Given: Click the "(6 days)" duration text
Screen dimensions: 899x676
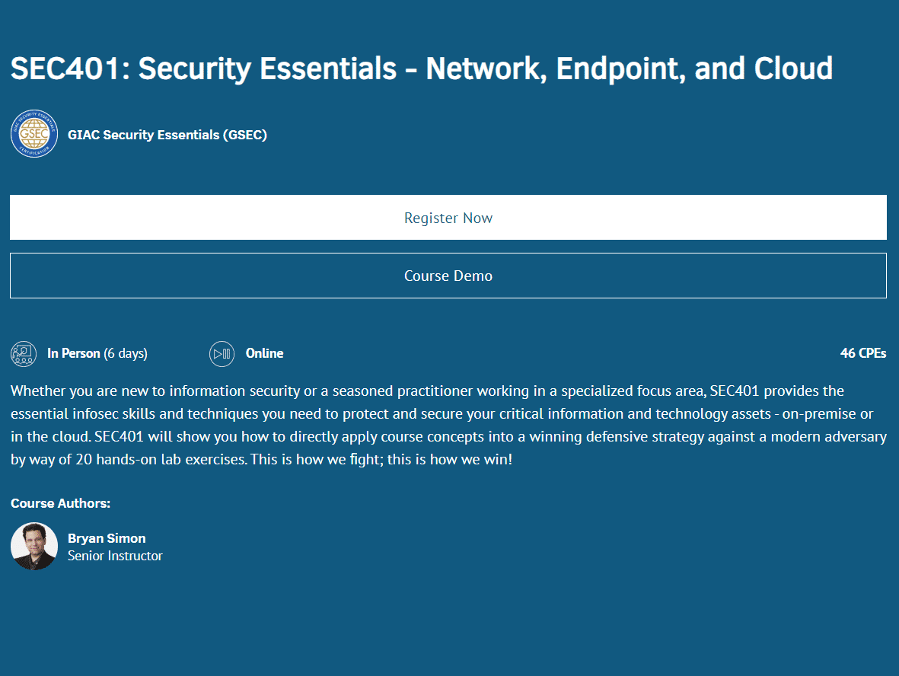Looking at the screenshot, I should pos(126,353).
